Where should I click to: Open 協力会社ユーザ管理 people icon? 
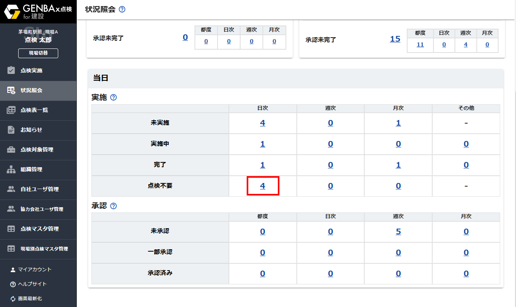click(x=10, y=209)
